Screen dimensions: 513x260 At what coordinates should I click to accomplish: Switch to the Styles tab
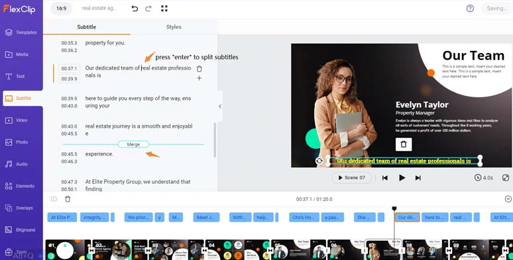[x=174, y=27]
